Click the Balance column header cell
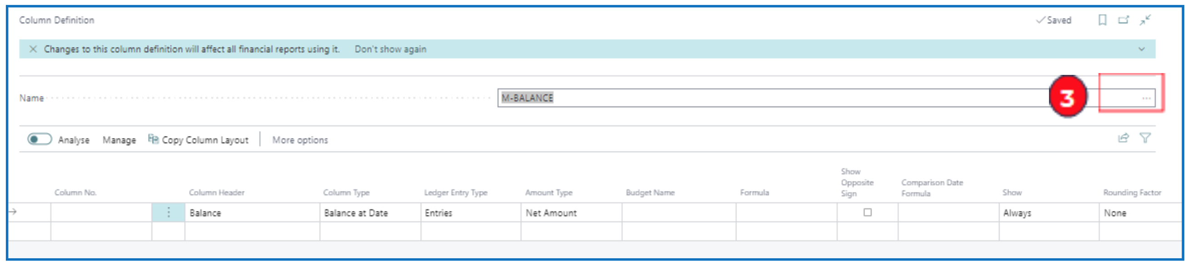Viewport: 1193px width, 266px height. [x=252, y=213]
